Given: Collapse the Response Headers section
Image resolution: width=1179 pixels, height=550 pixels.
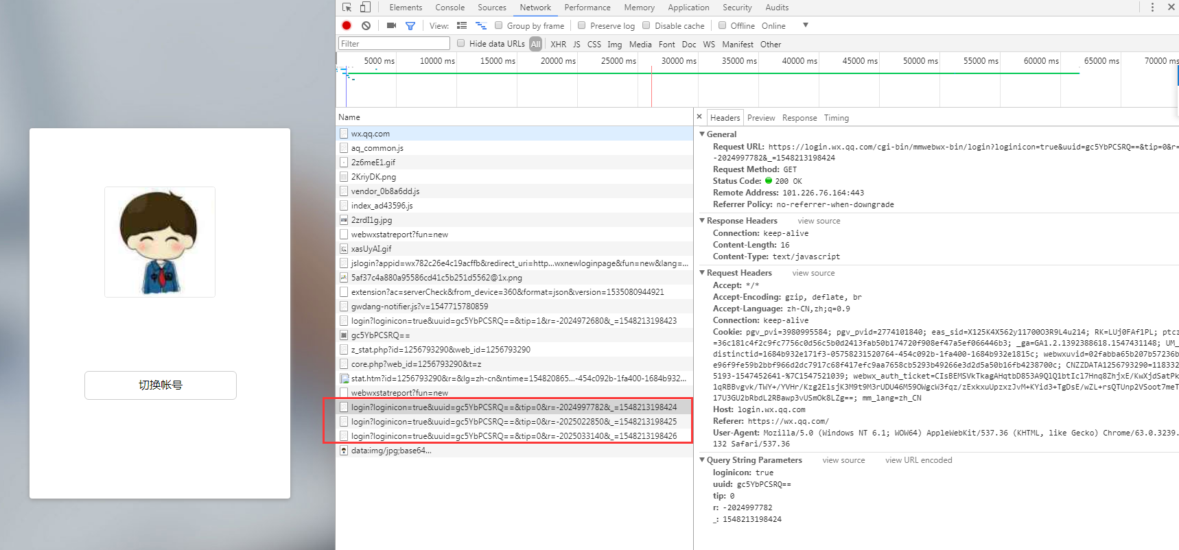Looking at the screenshot, I should tap(702, 220).
